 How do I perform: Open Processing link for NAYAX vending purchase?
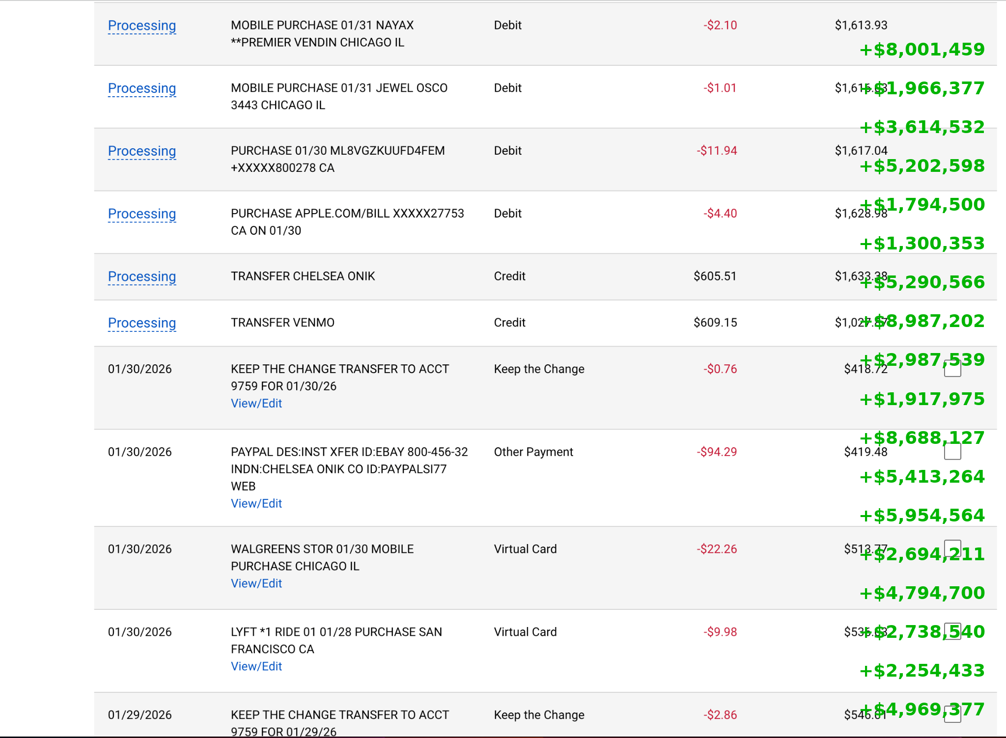coord(142,26)
